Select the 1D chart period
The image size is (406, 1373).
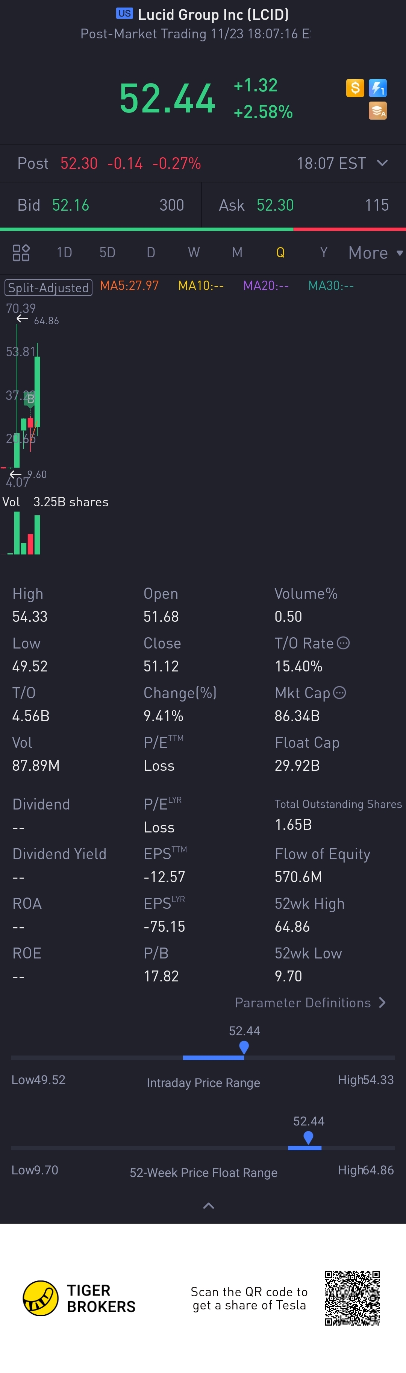tap(64, 253)
